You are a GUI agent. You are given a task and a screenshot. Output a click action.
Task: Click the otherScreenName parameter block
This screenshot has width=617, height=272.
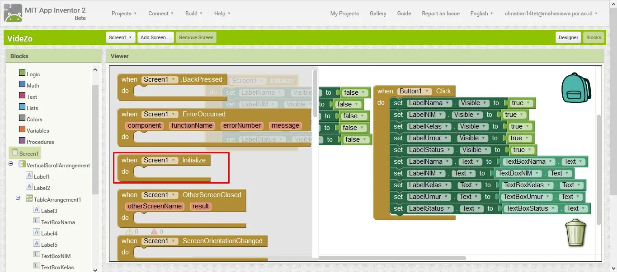(155, 206)
